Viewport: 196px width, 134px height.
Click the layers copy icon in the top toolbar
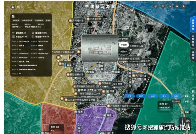[x=163, y=6]
